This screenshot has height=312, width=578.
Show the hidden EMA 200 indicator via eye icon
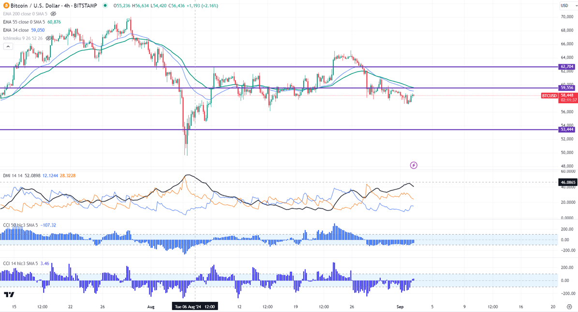pyautogui.click(x=53, y=14)
